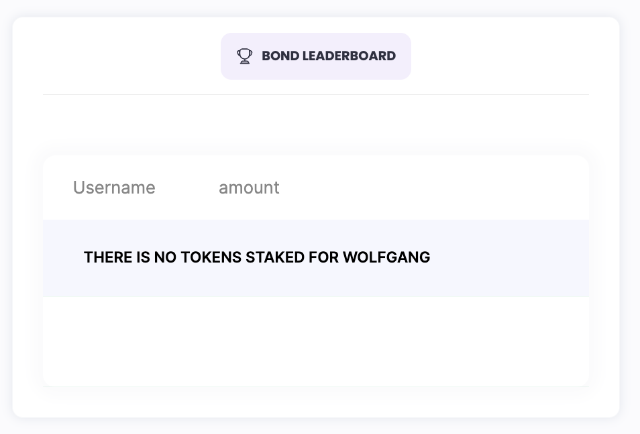Click the header row space right of amount

click(x=436, y=188)
